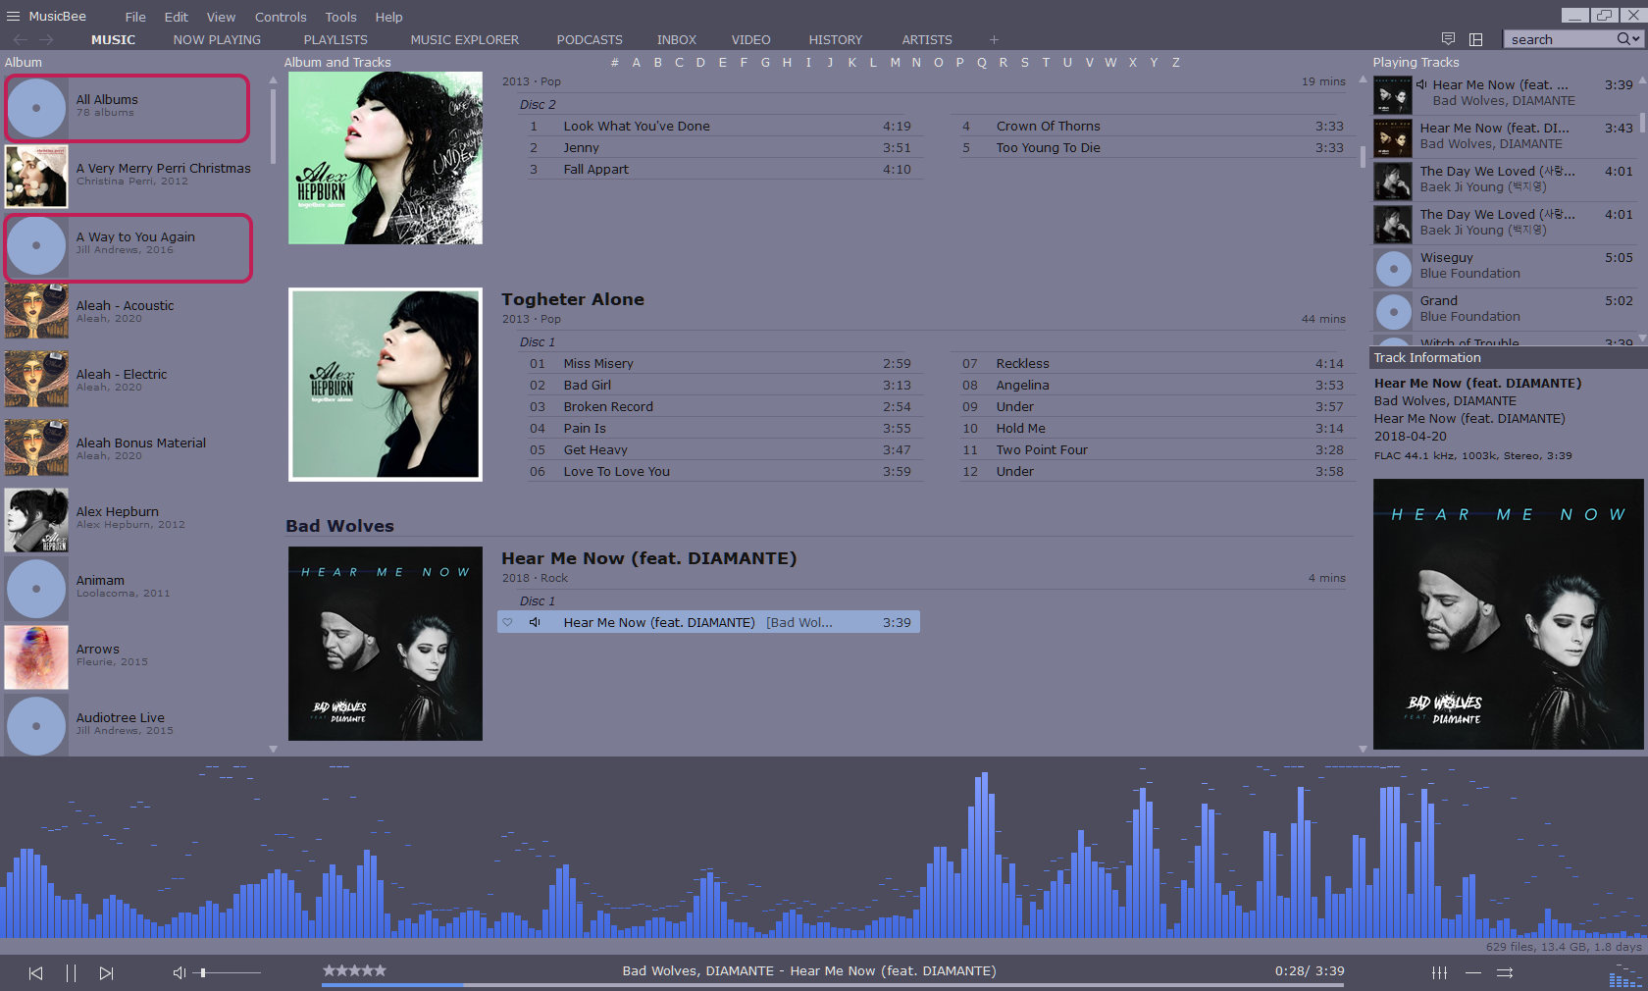Adjust the volume slider
This screenshot has width=1648, height=991.
[x=228, y=972]
